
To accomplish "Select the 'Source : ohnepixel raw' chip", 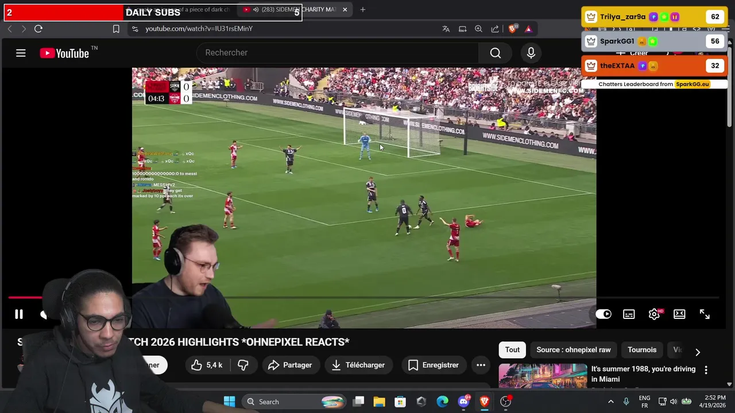I will pyautogui.click(x=574, y=350).
